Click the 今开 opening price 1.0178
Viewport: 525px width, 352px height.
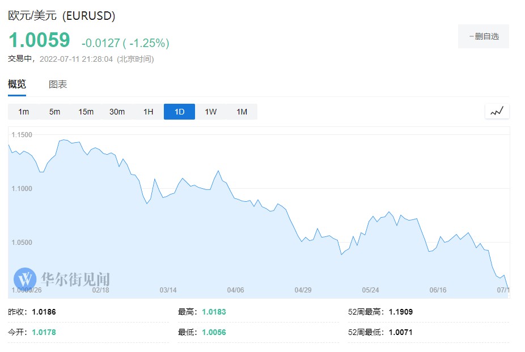pyautogui.click(x=44, y=332)
